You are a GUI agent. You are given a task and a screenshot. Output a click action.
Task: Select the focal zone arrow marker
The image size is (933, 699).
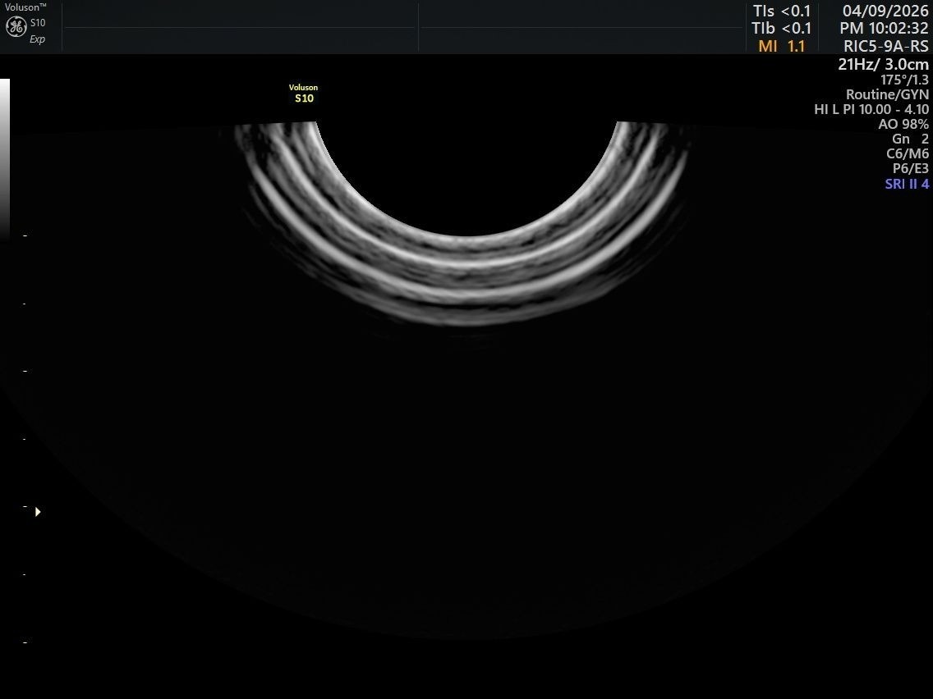tap(38, 512)
